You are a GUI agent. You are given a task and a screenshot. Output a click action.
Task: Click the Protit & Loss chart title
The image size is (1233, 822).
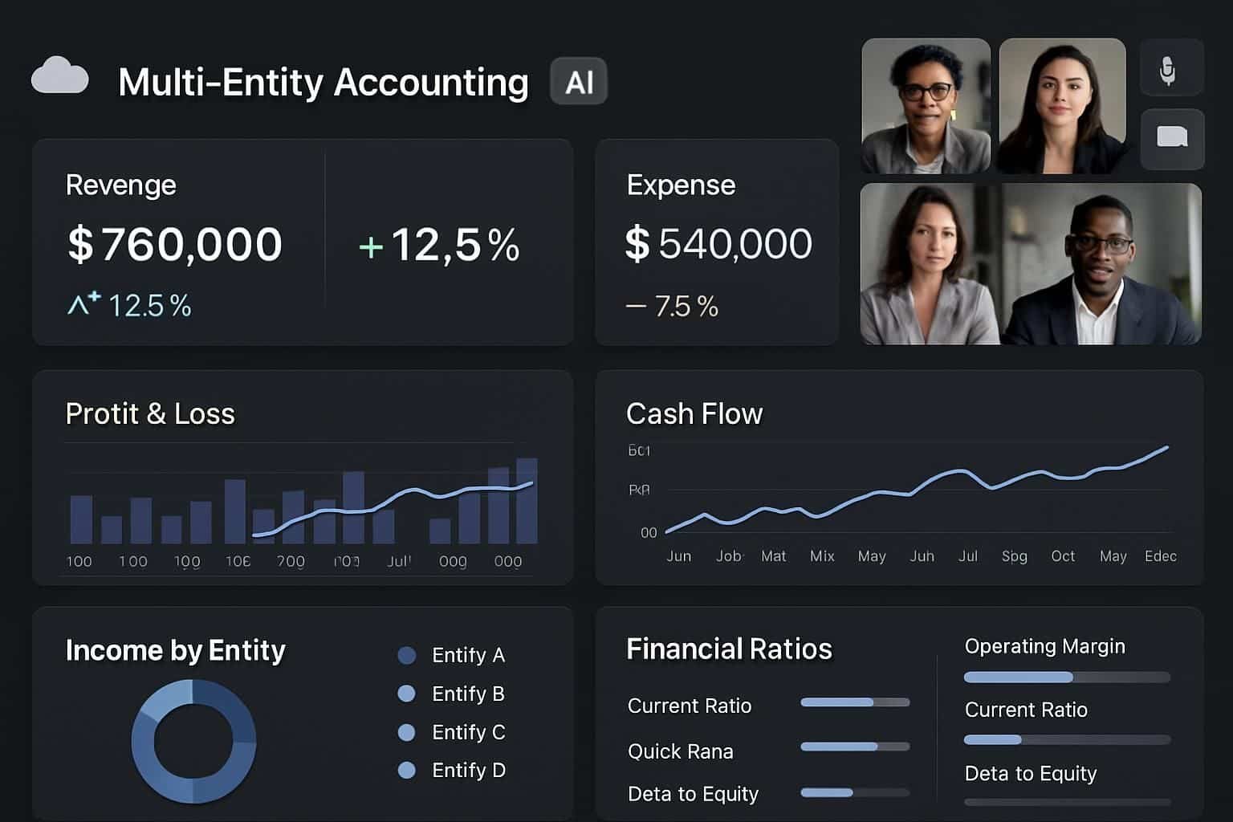point(150,414)
